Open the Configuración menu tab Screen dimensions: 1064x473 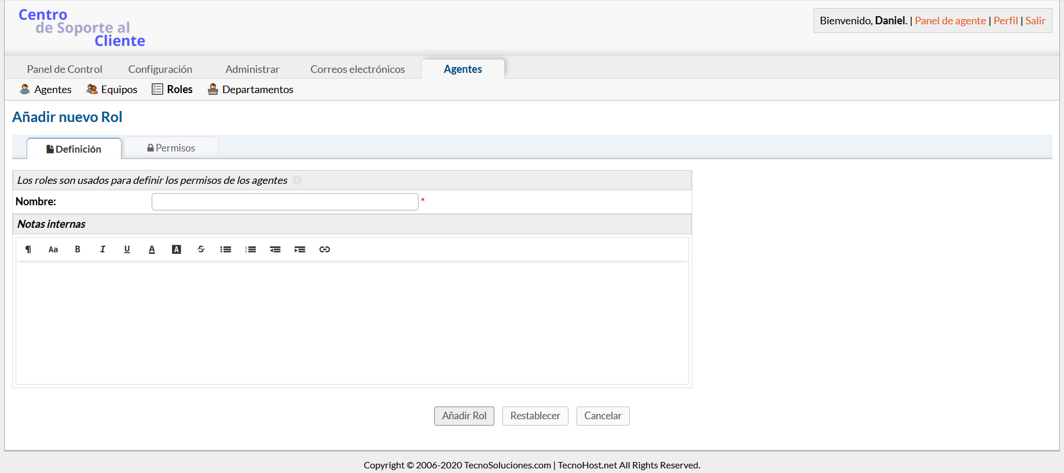point(160,69)
